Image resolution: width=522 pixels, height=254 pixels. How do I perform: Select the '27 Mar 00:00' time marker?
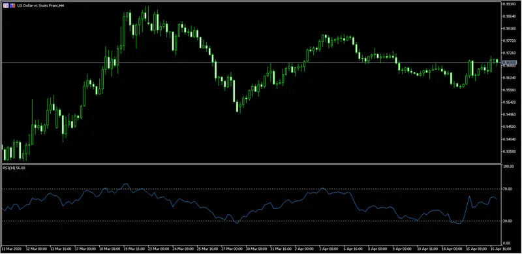(232, 249)
